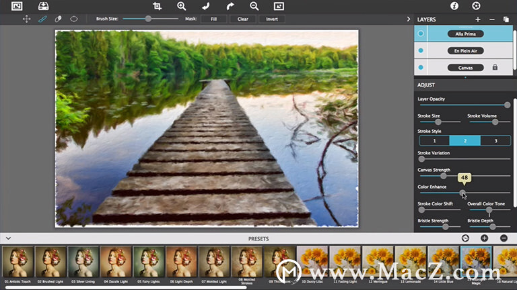Select the mask Eraser tool
This screenshot has height=290, width=517.
pyautogui.click(x=58, y=19)
